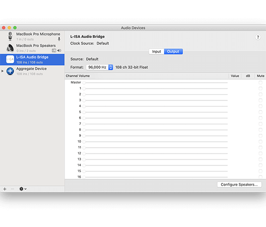The width and height of the screenshot is (266, 227).
Task: Mute channel 9
Action: coord(260,136)
